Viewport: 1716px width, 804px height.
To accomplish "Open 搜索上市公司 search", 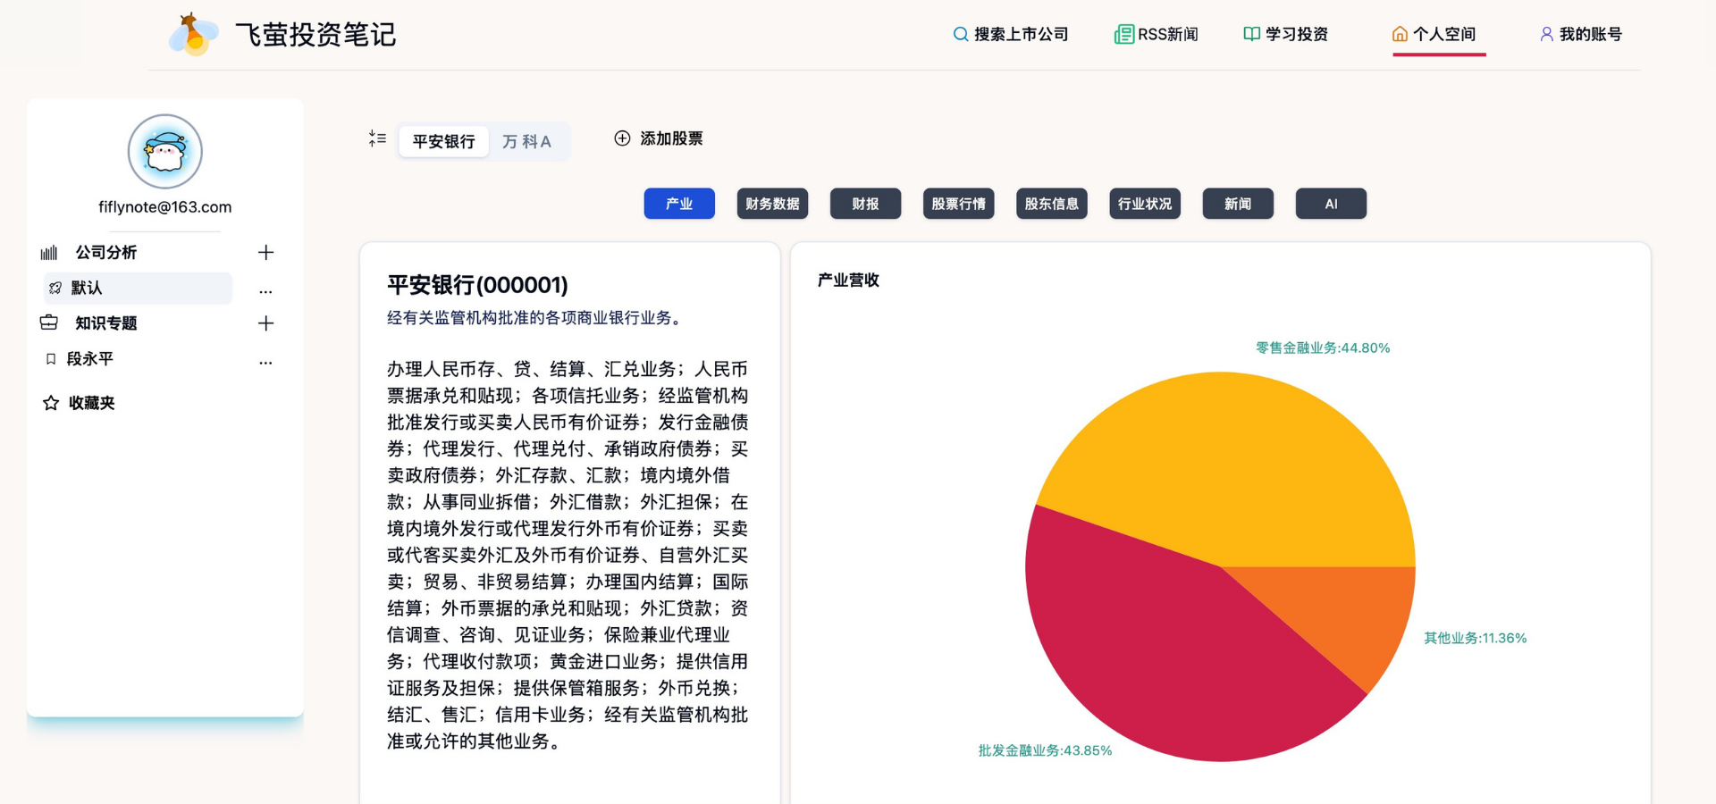I will tap(1010, 34).
